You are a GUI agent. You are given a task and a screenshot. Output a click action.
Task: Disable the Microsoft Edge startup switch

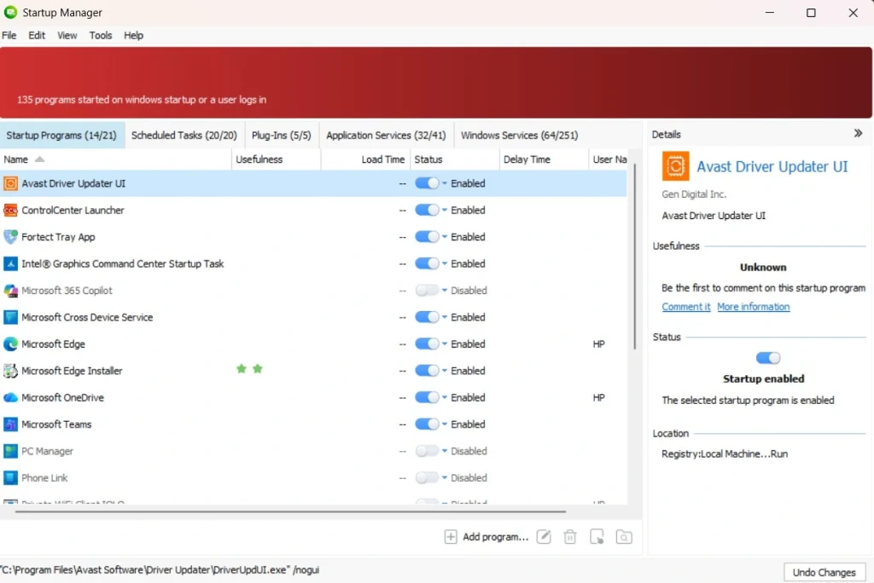tap(427, 343)
